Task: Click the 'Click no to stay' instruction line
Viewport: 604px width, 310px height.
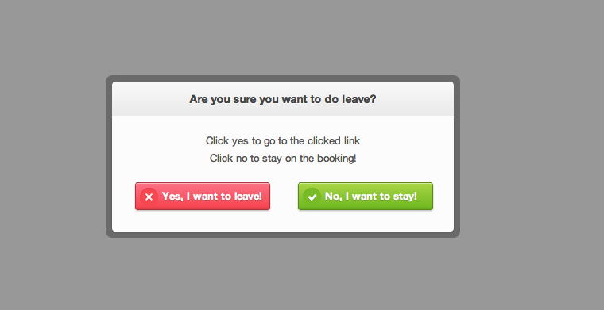Action: coord(283,158)
